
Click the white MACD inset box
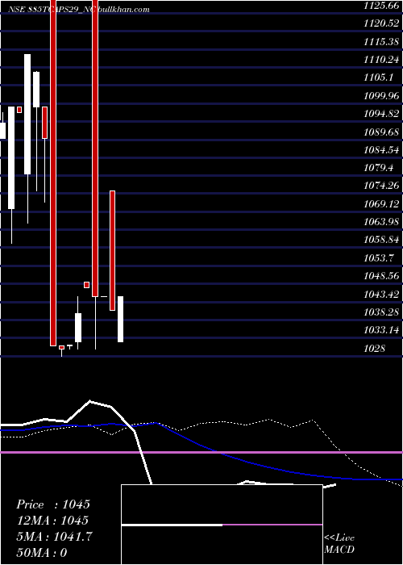[x=222, y=525]
